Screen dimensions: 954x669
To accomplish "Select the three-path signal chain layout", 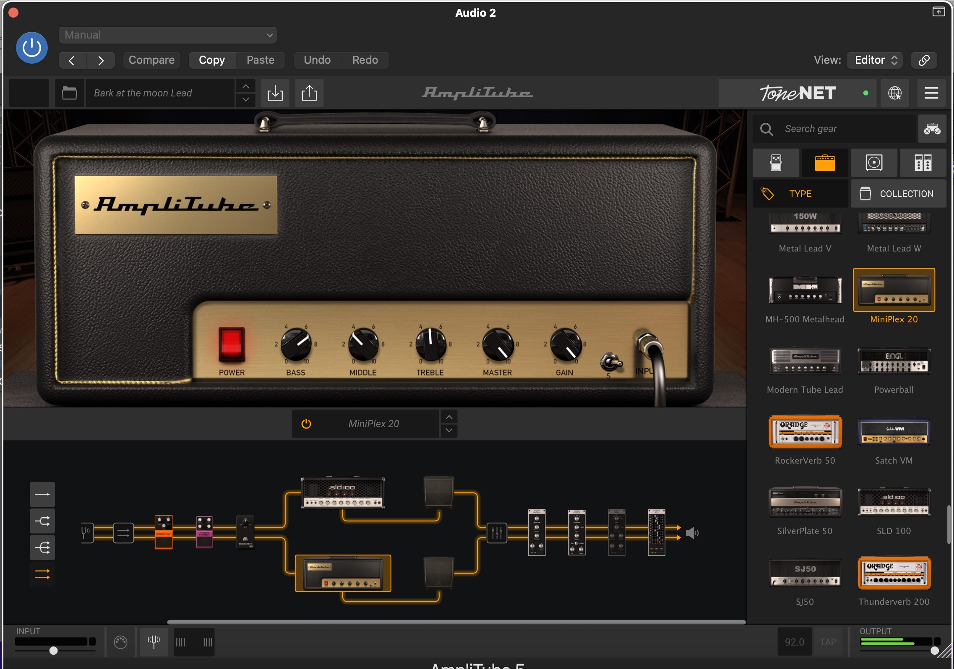I will pyautogui.click(x=42, y=547).
